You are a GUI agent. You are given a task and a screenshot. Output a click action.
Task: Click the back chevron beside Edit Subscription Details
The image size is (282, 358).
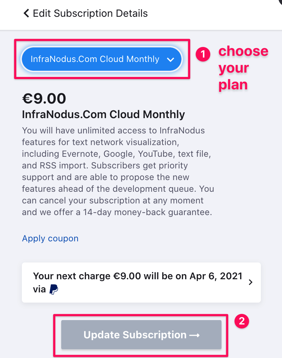(x=26, y=13)
